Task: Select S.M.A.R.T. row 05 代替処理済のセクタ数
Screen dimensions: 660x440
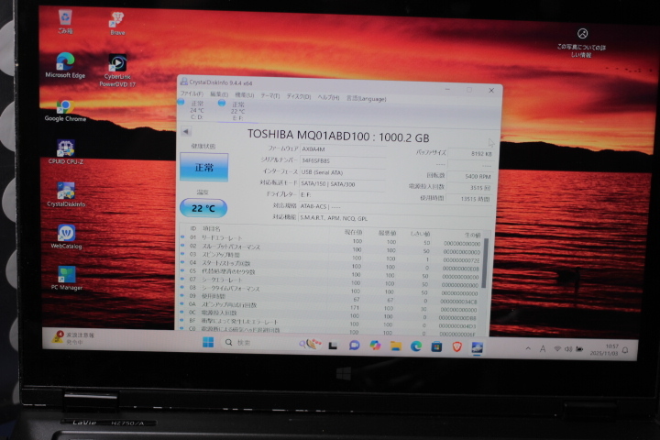Action: [330, 273]
